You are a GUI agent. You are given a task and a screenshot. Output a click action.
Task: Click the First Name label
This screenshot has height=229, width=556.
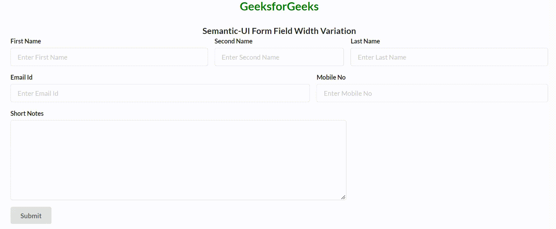point(26,41)
